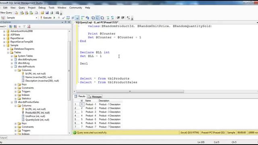258x145 pixels.
Task: Click the Activity Monitor icon in top toolbar
Action: point(57,13)
